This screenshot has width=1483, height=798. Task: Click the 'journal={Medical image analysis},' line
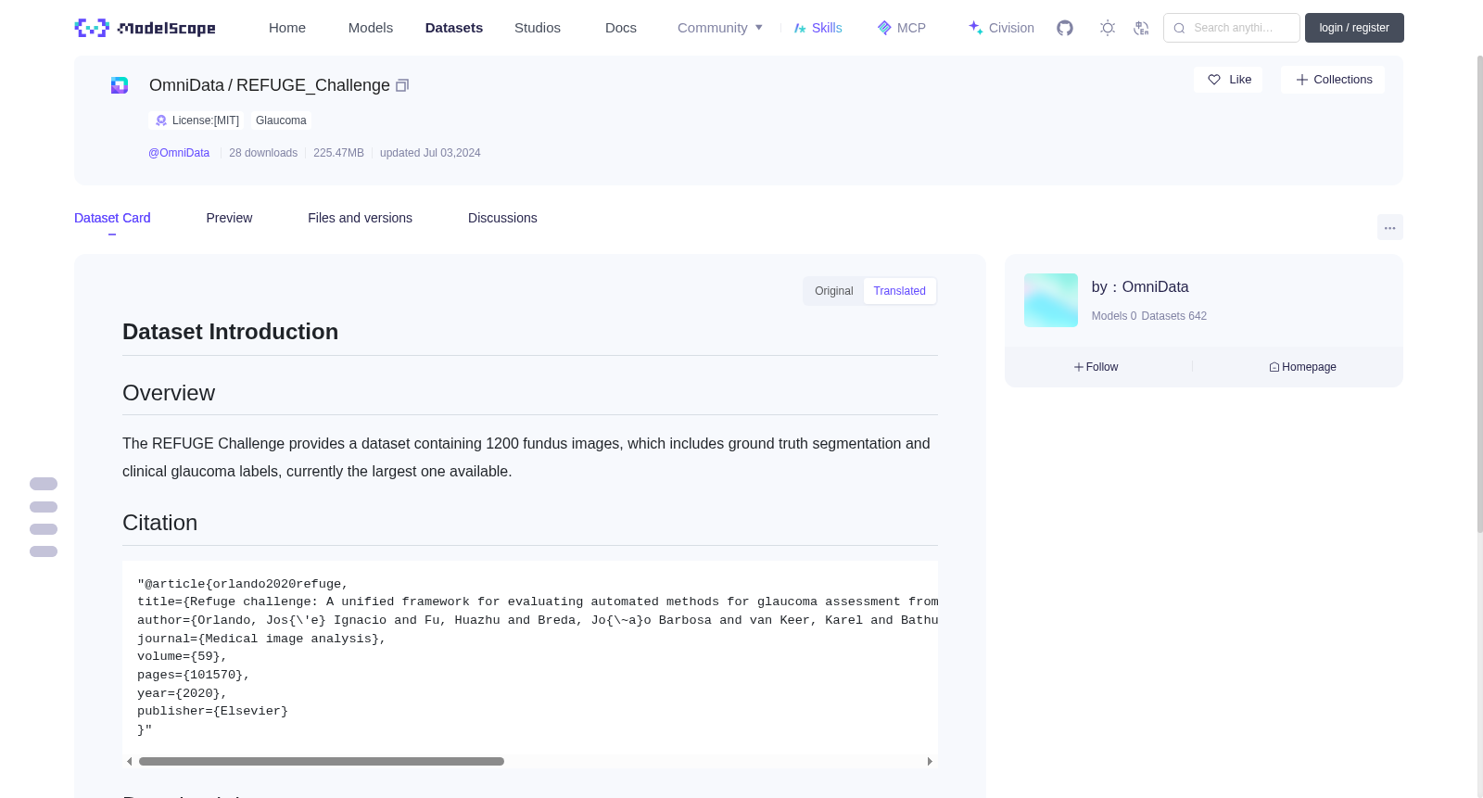[261, 639]
